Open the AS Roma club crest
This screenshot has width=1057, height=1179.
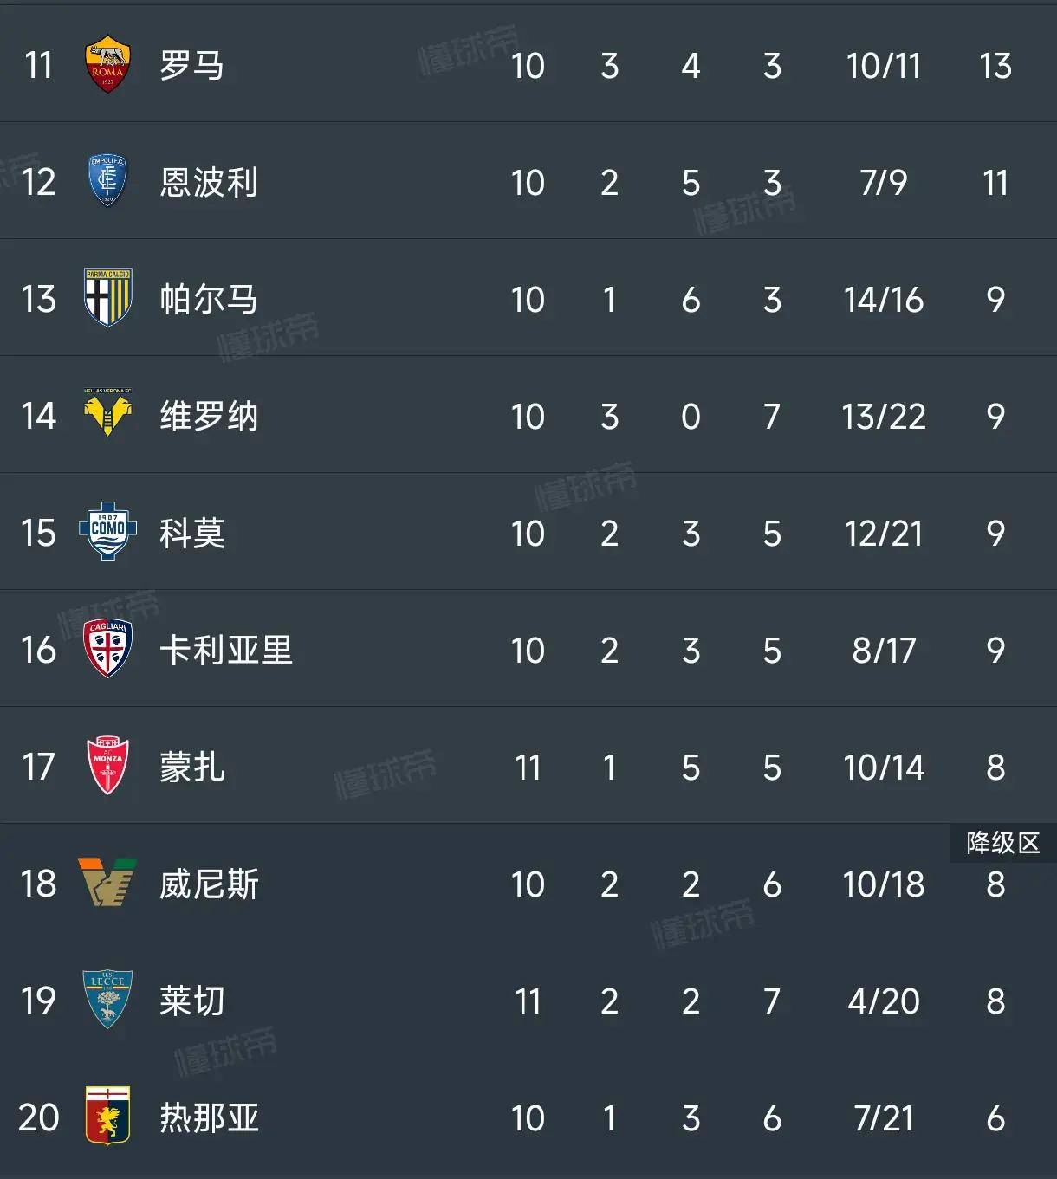pos(107,64)
